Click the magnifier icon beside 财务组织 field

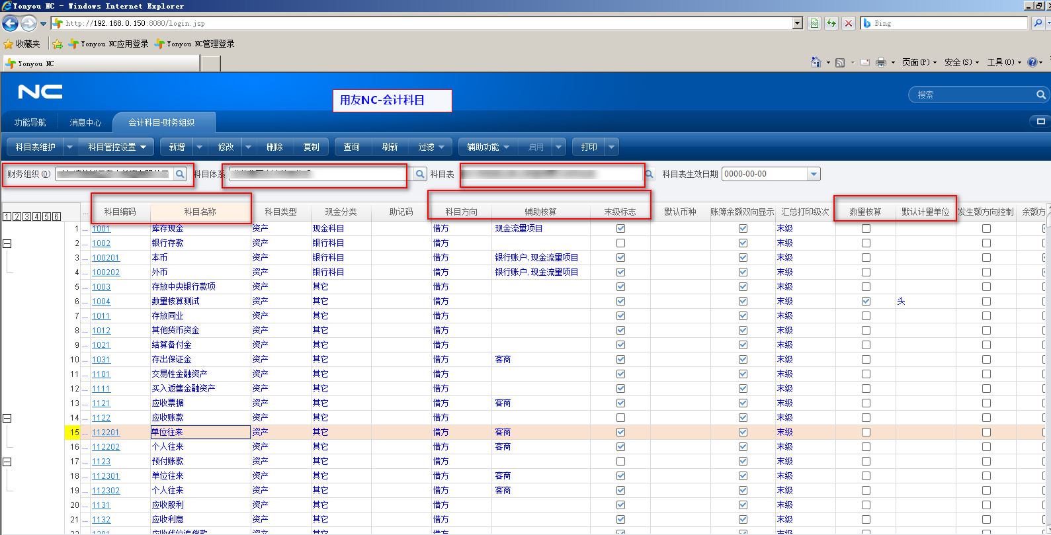pos(180,174)
